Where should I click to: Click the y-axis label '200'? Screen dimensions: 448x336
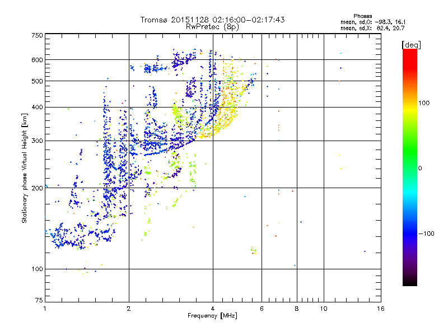coord(37,188)
